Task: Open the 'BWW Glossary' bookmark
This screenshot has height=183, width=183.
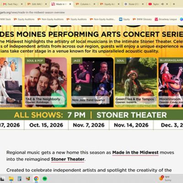Action: pyautogui.click(x=142, y=19)
